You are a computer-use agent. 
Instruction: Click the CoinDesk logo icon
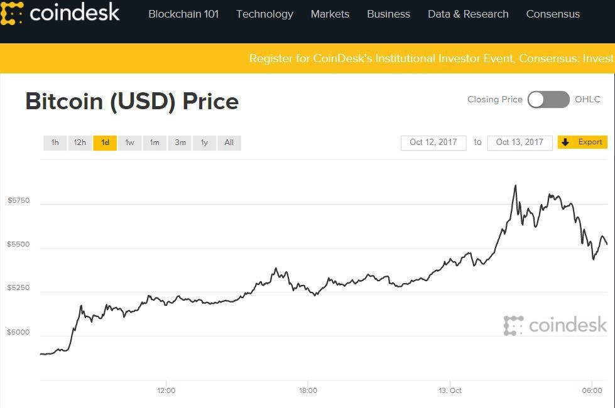coord(12,13)
